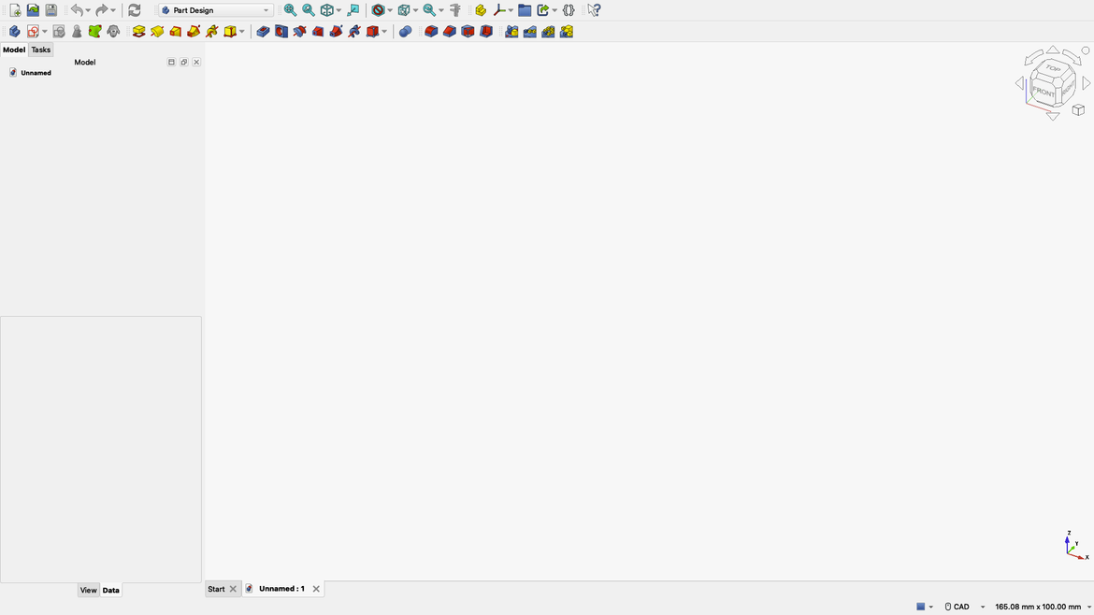Open the status bar color swatch

[920, 606]
